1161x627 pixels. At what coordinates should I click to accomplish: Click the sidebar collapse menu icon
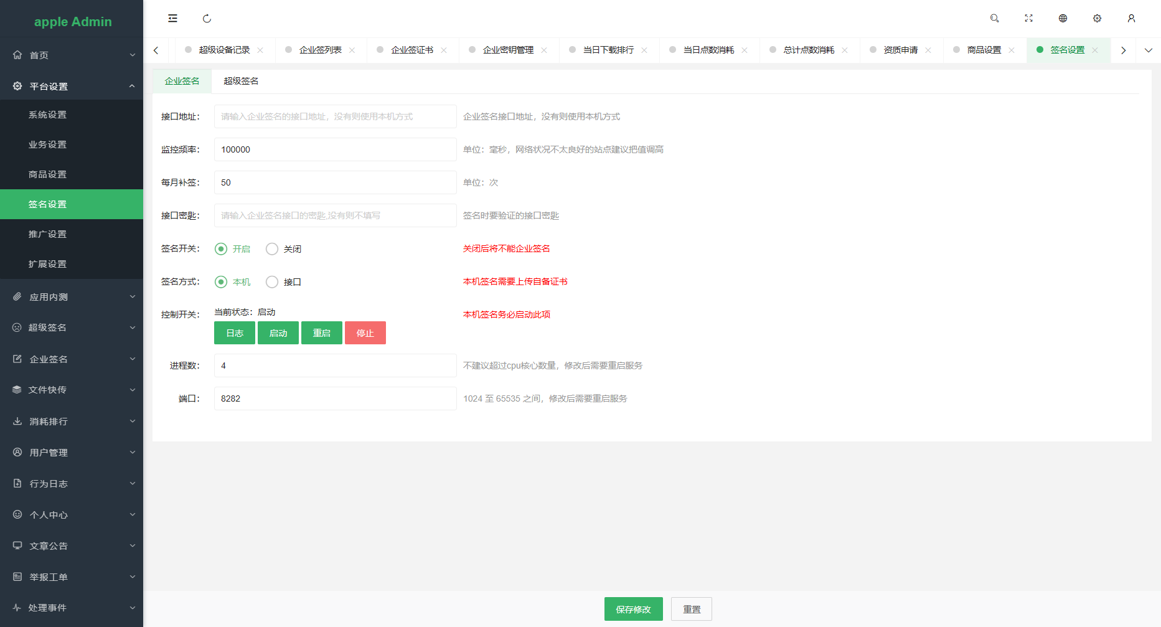click(172, 19)
